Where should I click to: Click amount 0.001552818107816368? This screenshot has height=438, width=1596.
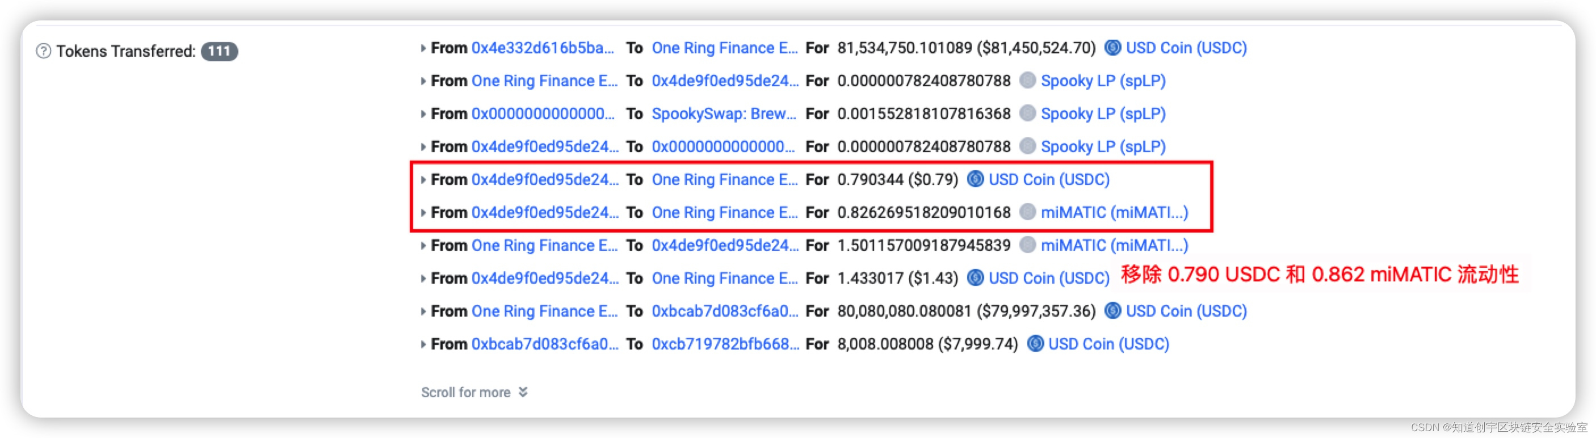(924, 113)
